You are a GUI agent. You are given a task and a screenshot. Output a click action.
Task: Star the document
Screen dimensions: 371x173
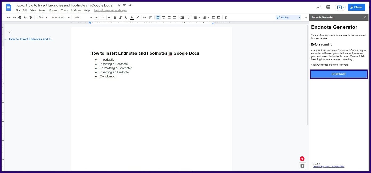click(x=119, y=5)
